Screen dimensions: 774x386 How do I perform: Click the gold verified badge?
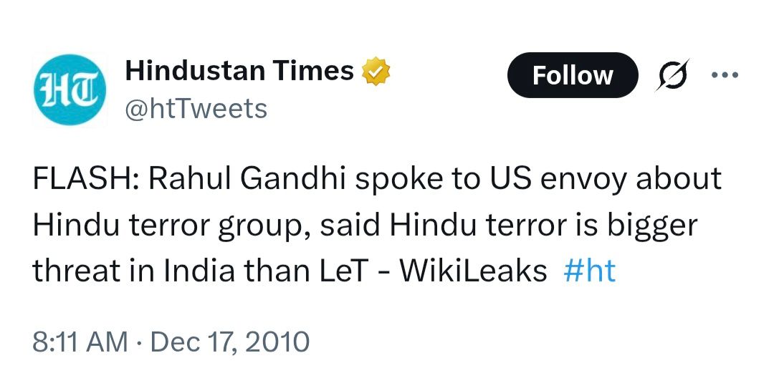[x=376, y=71]
